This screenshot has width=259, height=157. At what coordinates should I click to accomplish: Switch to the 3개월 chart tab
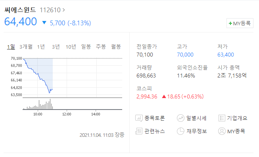(x=26, y=47)
